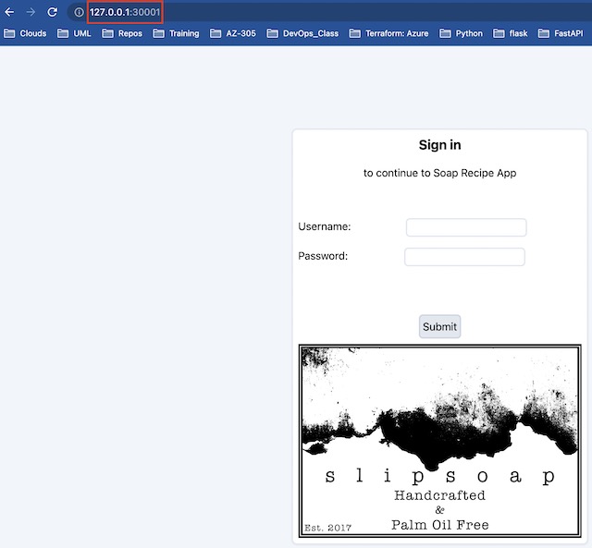The width and height of the screenshot is (592, 548).
Task: Click the slipsoap logo image
Action: pyautogui.click(x=439, y=441)
